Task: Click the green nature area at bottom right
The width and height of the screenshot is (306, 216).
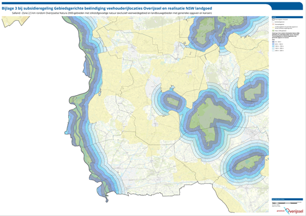Action: (x=248, y=162)
